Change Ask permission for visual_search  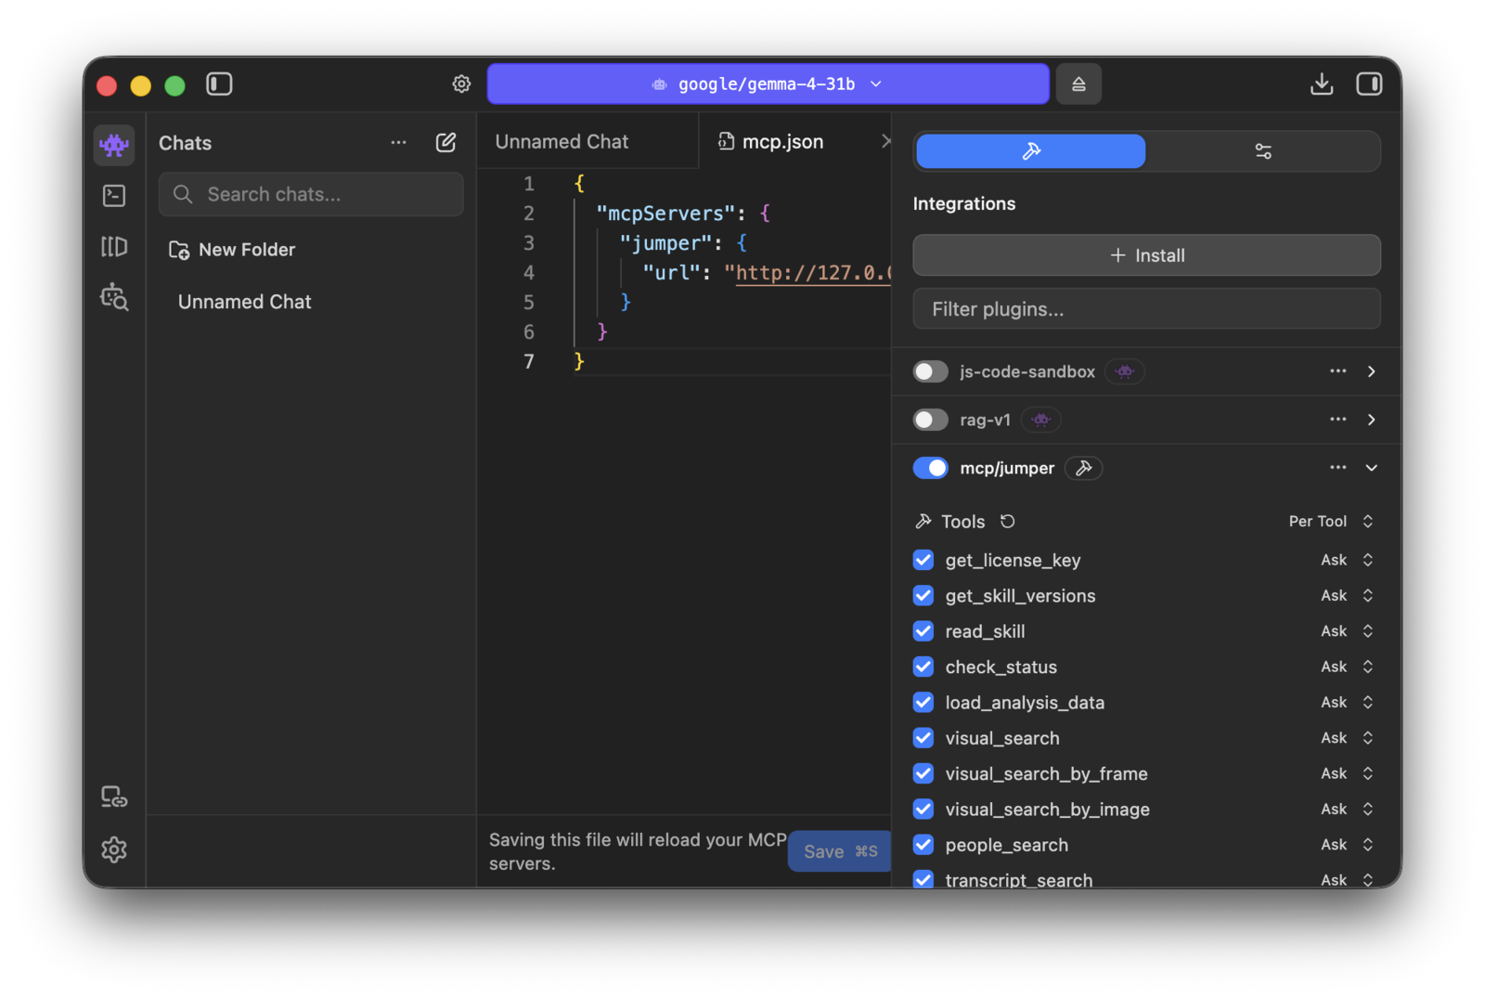tap(1347, 738)
